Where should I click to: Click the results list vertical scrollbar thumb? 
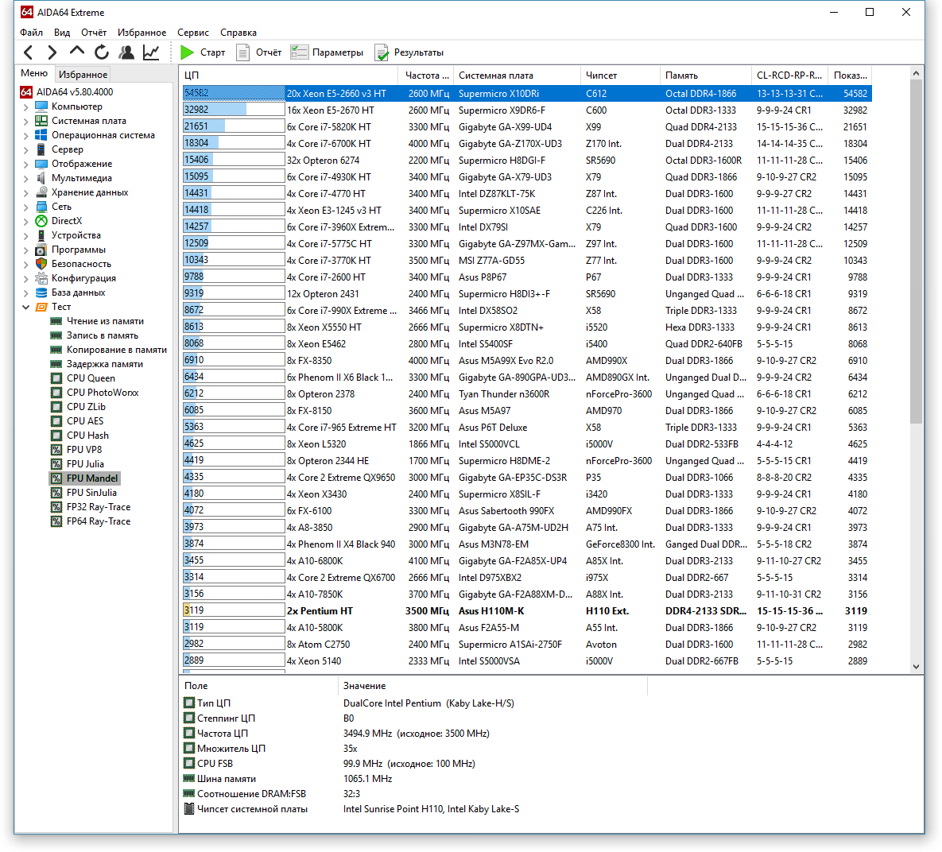pyautogui.click(x=916, y=253)
